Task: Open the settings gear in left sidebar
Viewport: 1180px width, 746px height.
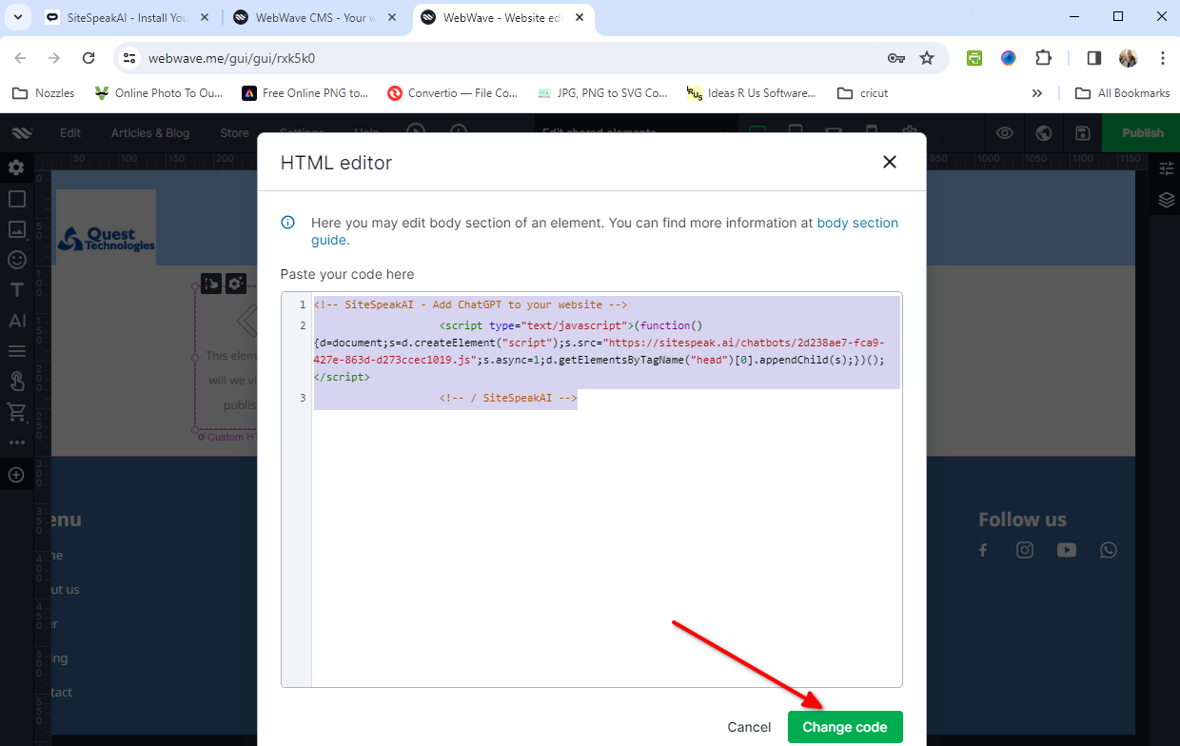Action: (x=16, y=167)
